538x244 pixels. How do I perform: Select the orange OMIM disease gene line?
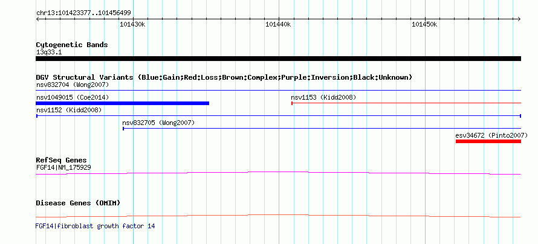(278, 216)
